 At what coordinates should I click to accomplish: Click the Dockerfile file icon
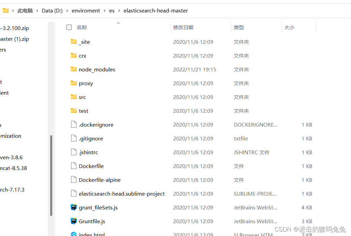(74, 166)
